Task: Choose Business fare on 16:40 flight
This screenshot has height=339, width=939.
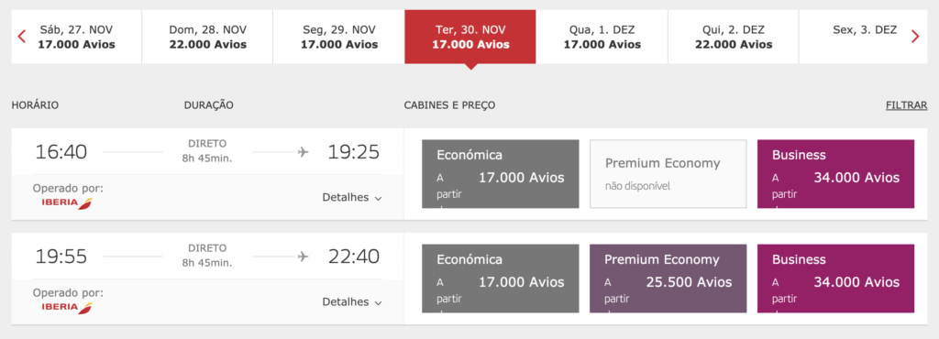Action: [x=835, y=174]
